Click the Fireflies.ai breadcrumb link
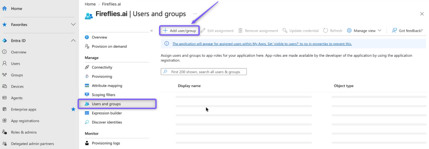429x149 pixels. (x=111, y=4)
